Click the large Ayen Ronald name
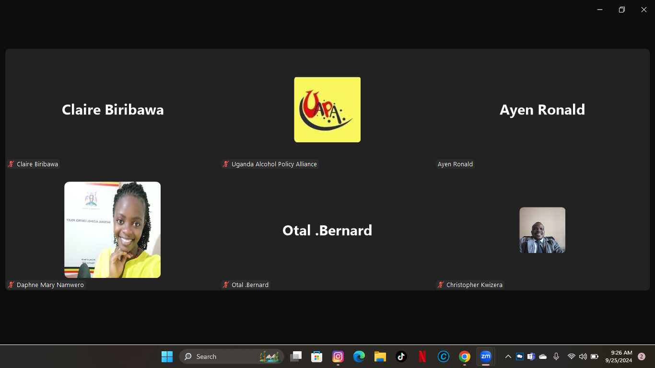This screenshot has height=368, width=655. click(x=542, y=110)
